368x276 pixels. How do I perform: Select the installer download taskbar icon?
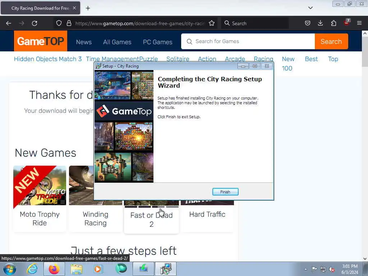point(143,269)
